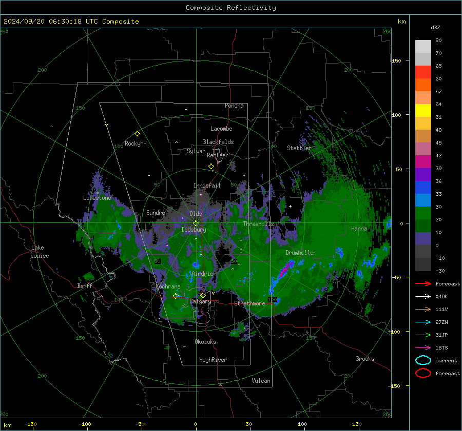The height and width of the screenshot is (431, 462).
Task: Click the Strathmore town label
Action: pos(249,303)
